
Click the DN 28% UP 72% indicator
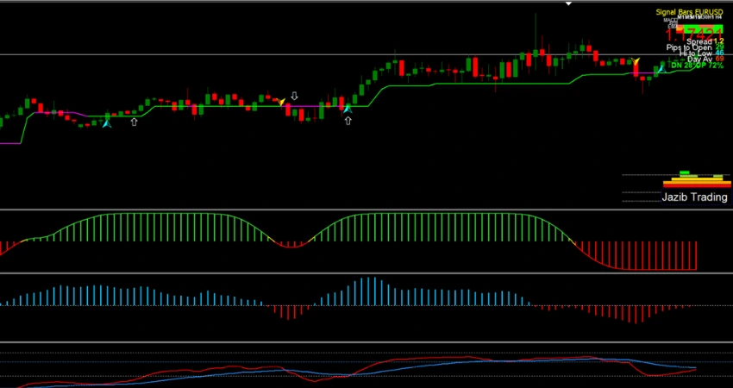(x=697, y=66)
